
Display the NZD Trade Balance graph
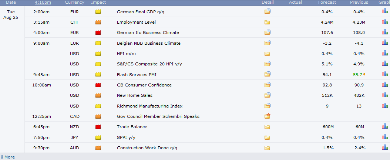point(384,127)
